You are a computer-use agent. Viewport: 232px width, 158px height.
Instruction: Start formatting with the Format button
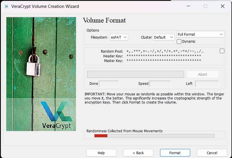175,153
